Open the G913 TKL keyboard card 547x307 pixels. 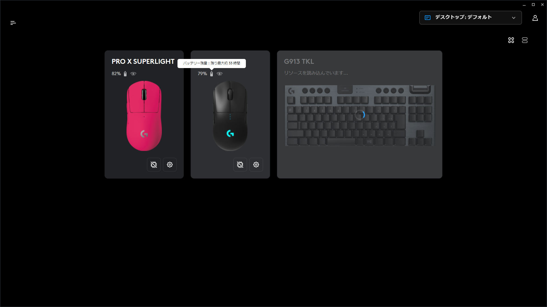(360, 114)
